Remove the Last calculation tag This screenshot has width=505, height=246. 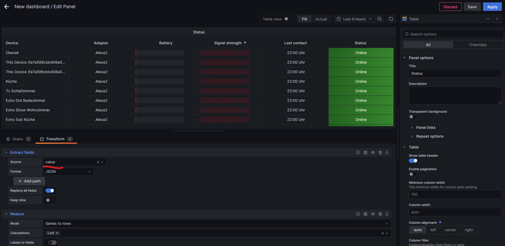coord(57,233)
